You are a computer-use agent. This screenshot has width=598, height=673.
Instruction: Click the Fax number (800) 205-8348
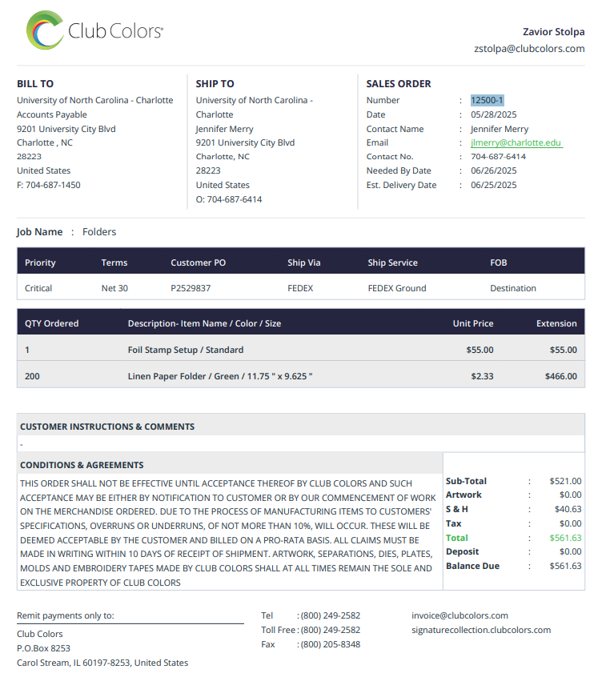point(330,644)
